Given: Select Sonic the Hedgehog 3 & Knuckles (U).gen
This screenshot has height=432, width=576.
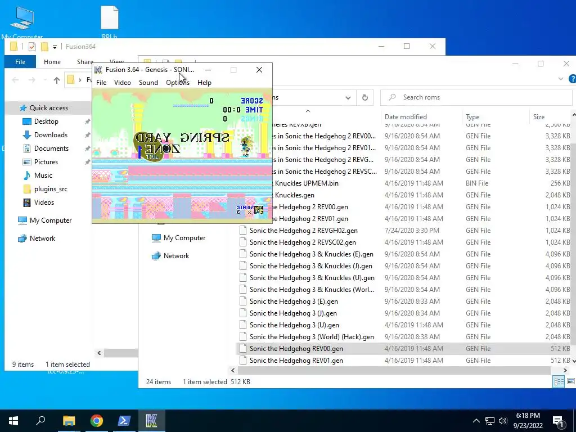Looking at the screenshot, I should coord(312,278).
